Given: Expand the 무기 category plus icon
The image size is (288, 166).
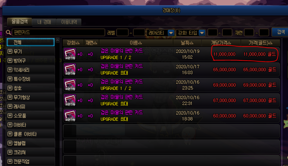Looking at the screenshot, I should tap(10, 52).
